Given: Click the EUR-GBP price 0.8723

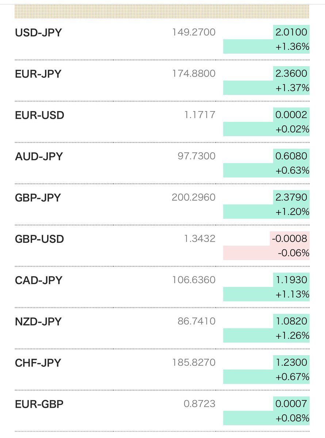Looking at the screenshot, I should [199, 404].
